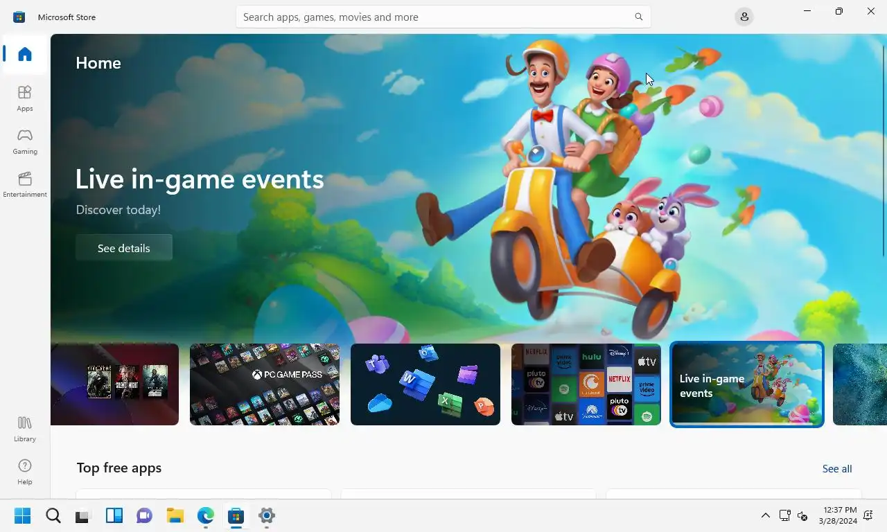Click the Microsoft Store logo icon
Image resolution: width=887 pixels, height=532 pixels.
(19, 17)
